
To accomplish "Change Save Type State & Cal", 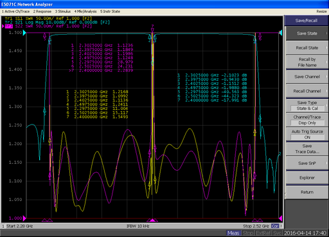I will (307, 105).
